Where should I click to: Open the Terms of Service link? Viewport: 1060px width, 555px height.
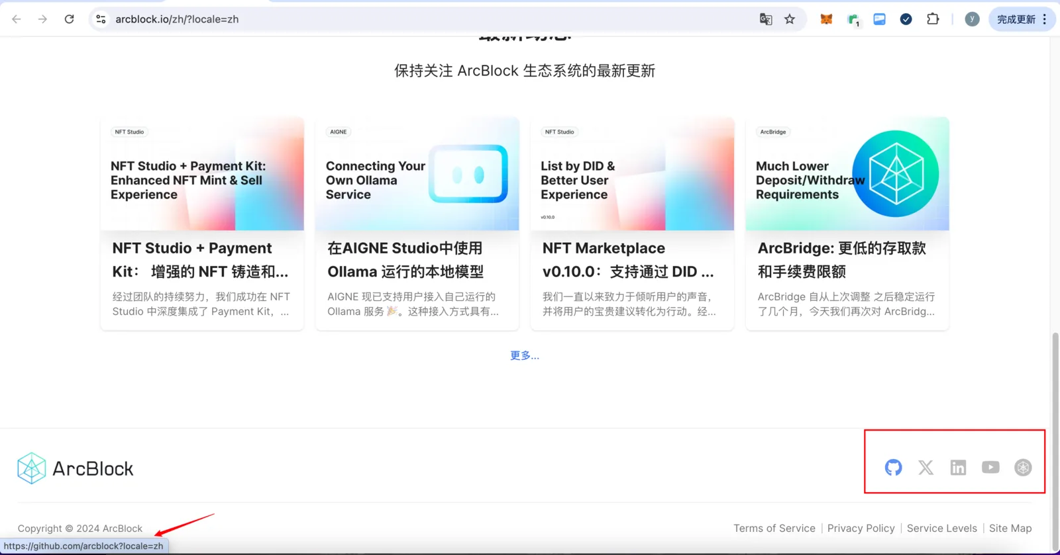point(774,529)
